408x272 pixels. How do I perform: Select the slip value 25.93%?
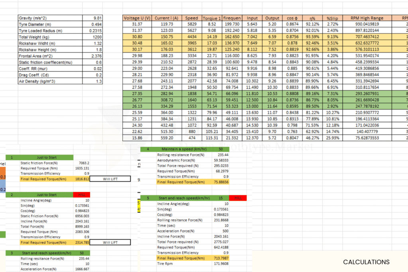(x=332, y=138)
